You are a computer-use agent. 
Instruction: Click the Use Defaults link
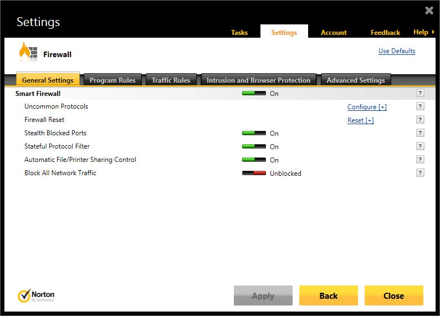tap(397, 51)
